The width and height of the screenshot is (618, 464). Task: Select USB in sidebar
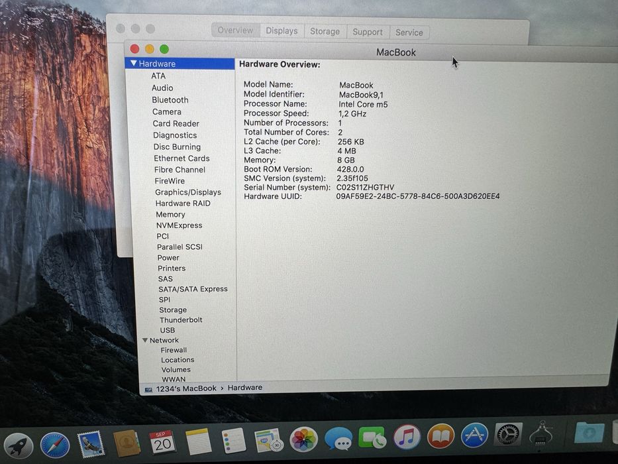(168, 330)
